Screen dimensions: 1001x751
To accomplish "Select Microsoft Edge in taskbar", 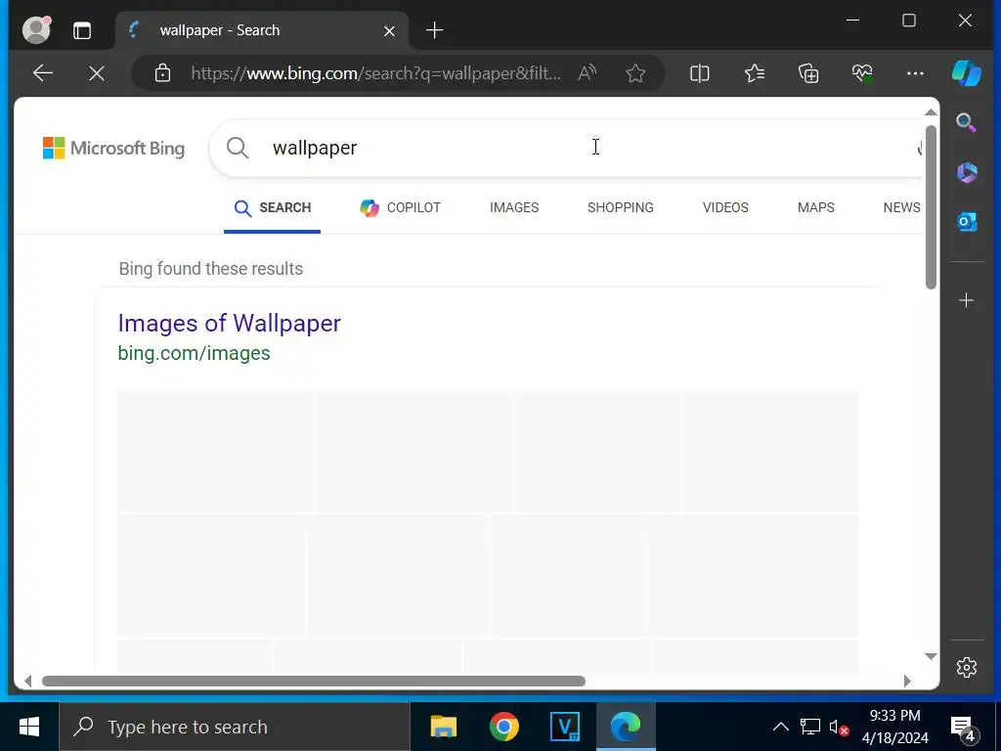I will pos(626,727).
